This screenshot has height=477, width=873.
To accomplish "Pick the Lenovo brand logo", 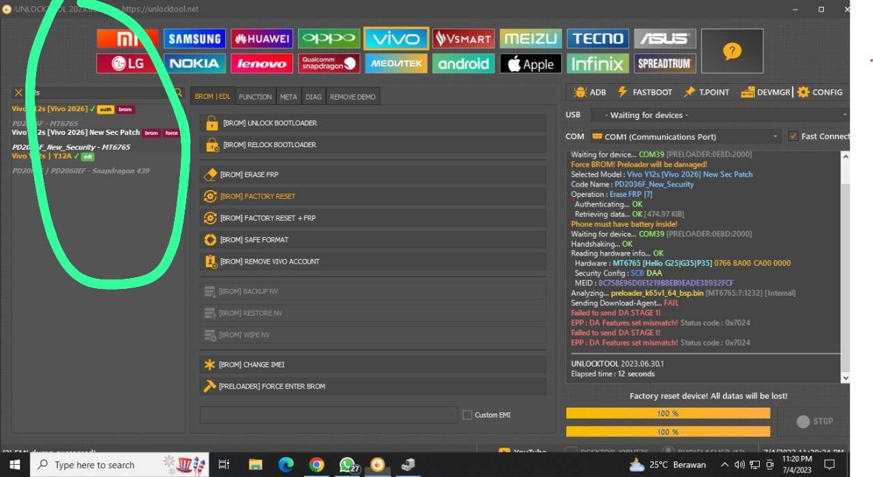I will coord(262,63).
